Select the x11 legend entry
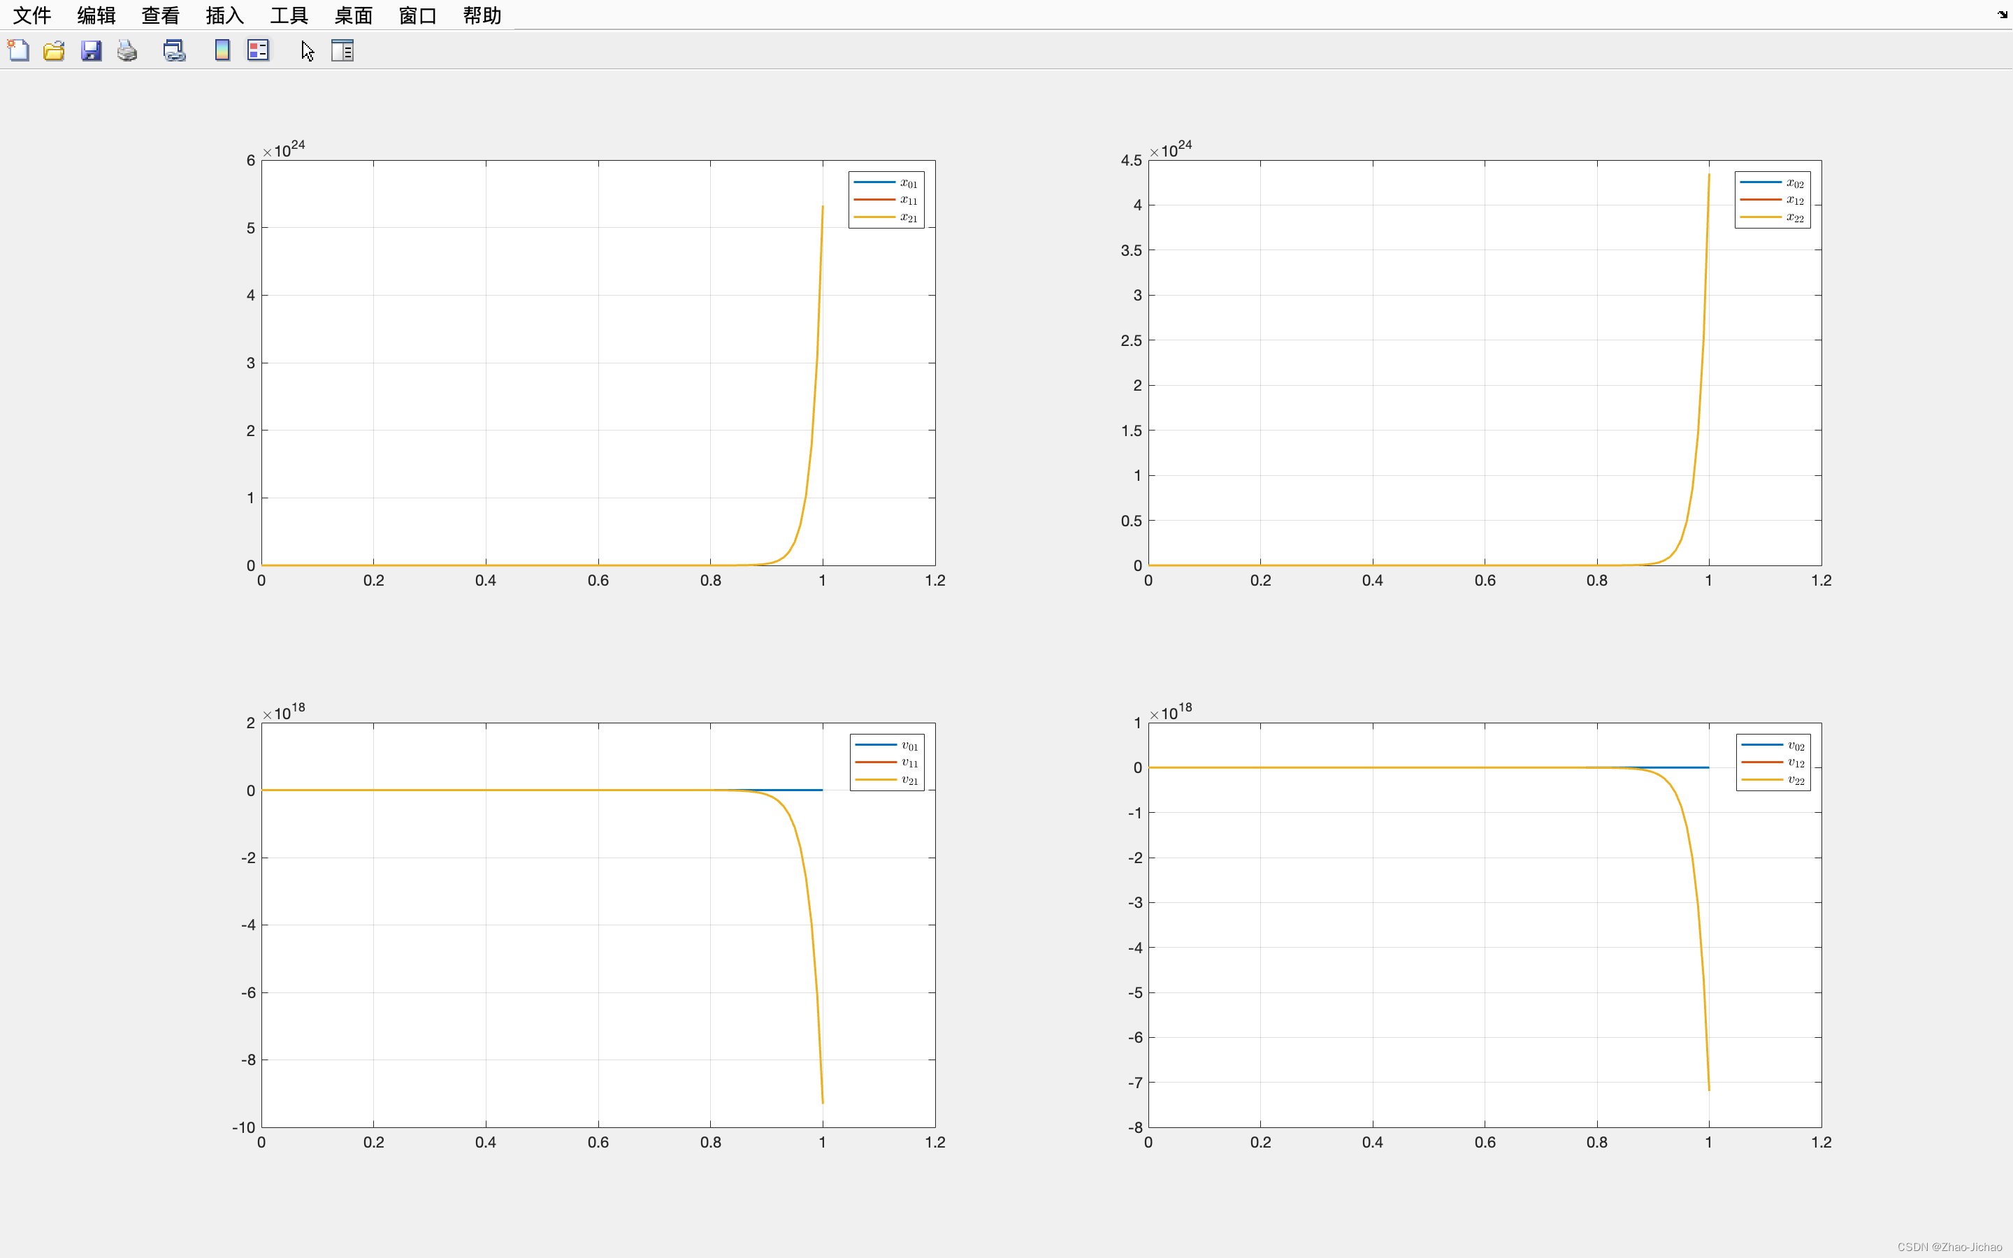Viewport: 2013px width, 1258px height. tap(886, 200)
